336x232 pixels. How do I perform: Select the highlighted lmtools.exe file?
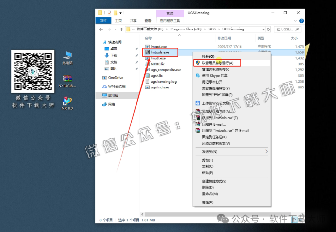tap(160, 52)
